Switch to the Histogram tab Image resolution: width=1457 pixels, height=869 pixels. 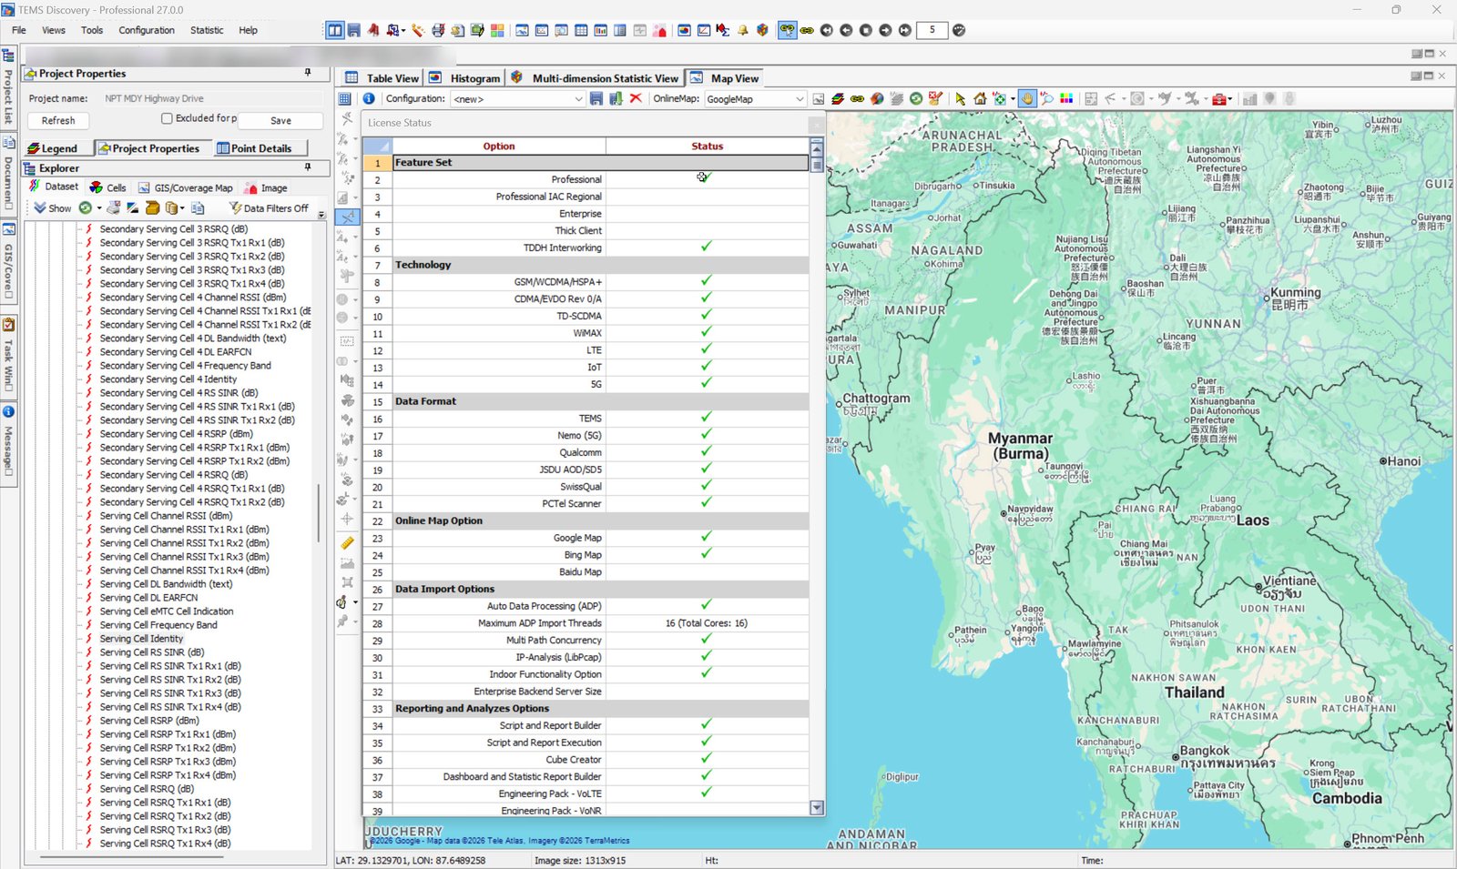[474, 78]
